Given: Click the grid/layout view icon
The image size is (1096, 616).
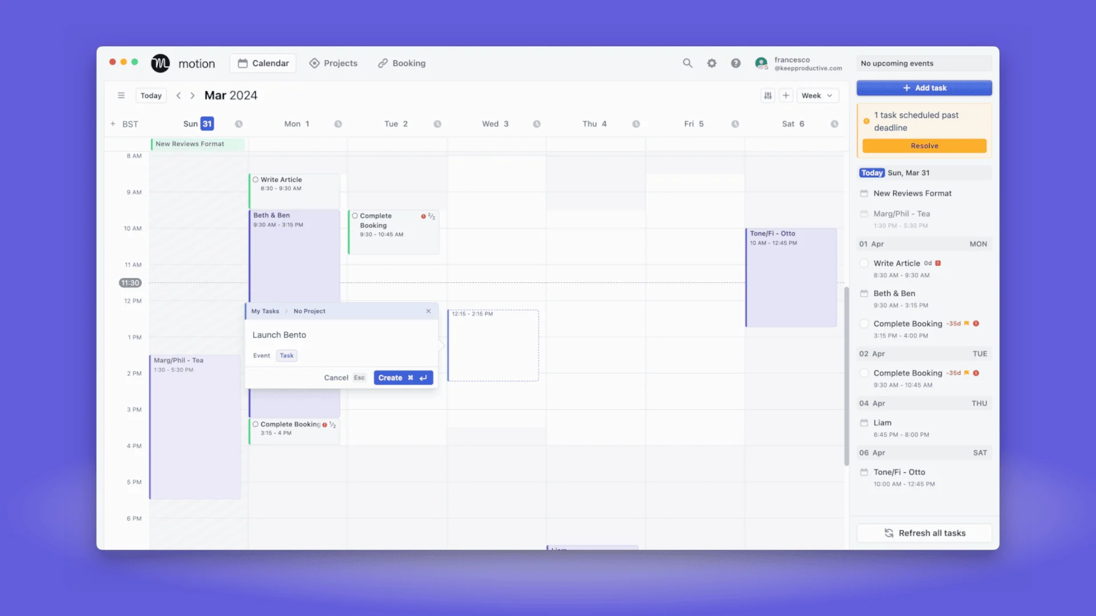Looking at the screenshot, I should pos(767,95).
